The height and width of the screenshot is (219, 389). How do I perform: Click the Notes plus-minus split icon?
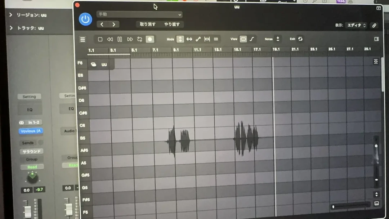pyautogui.click(x=278, y=39)
